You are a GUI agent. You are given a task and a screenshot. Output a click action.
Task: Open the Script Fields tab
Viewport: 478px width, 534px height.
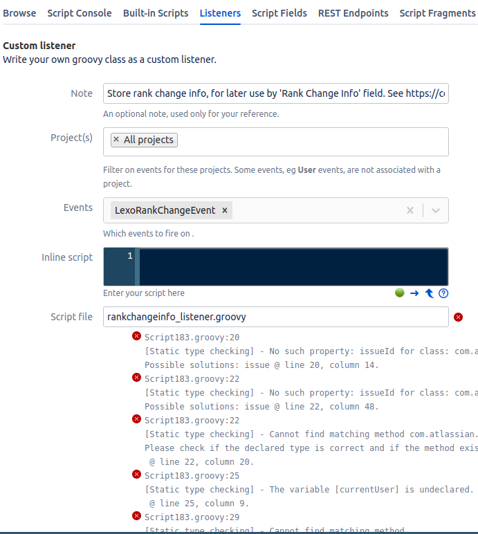[279, 13]
